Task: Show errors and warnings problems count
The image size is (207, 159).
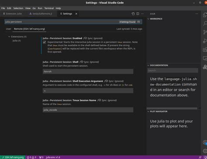Action: [31, 157]
